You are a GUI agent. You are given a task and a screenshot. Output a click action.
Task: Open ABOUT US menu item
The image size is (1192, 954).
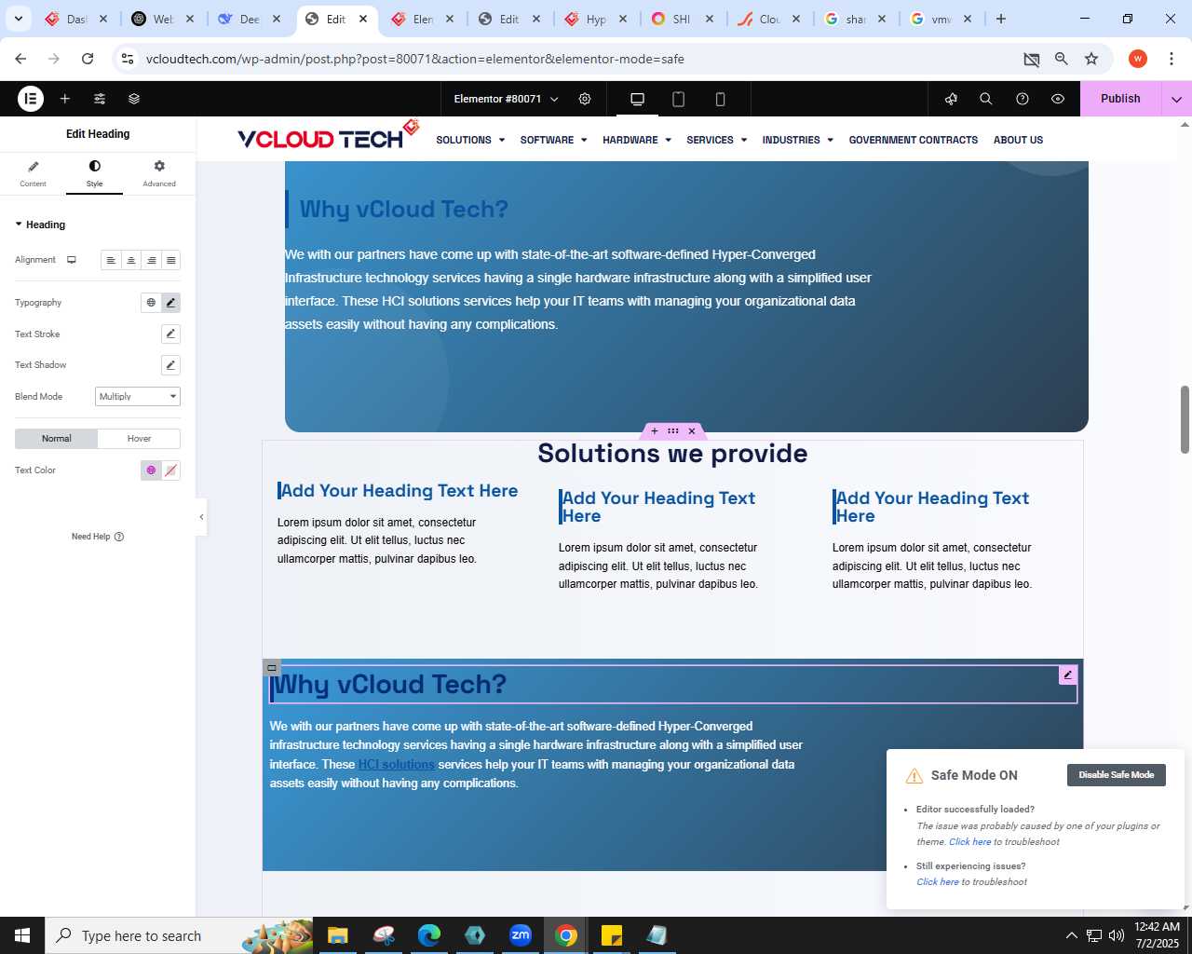point(1018,140)
